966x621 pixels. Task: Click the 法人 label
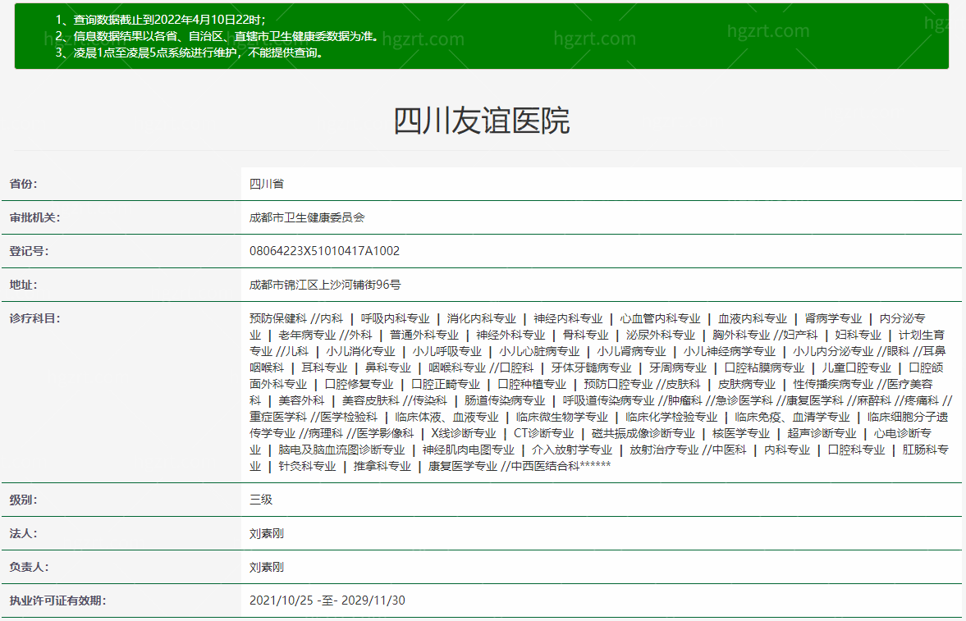(24, 533)
